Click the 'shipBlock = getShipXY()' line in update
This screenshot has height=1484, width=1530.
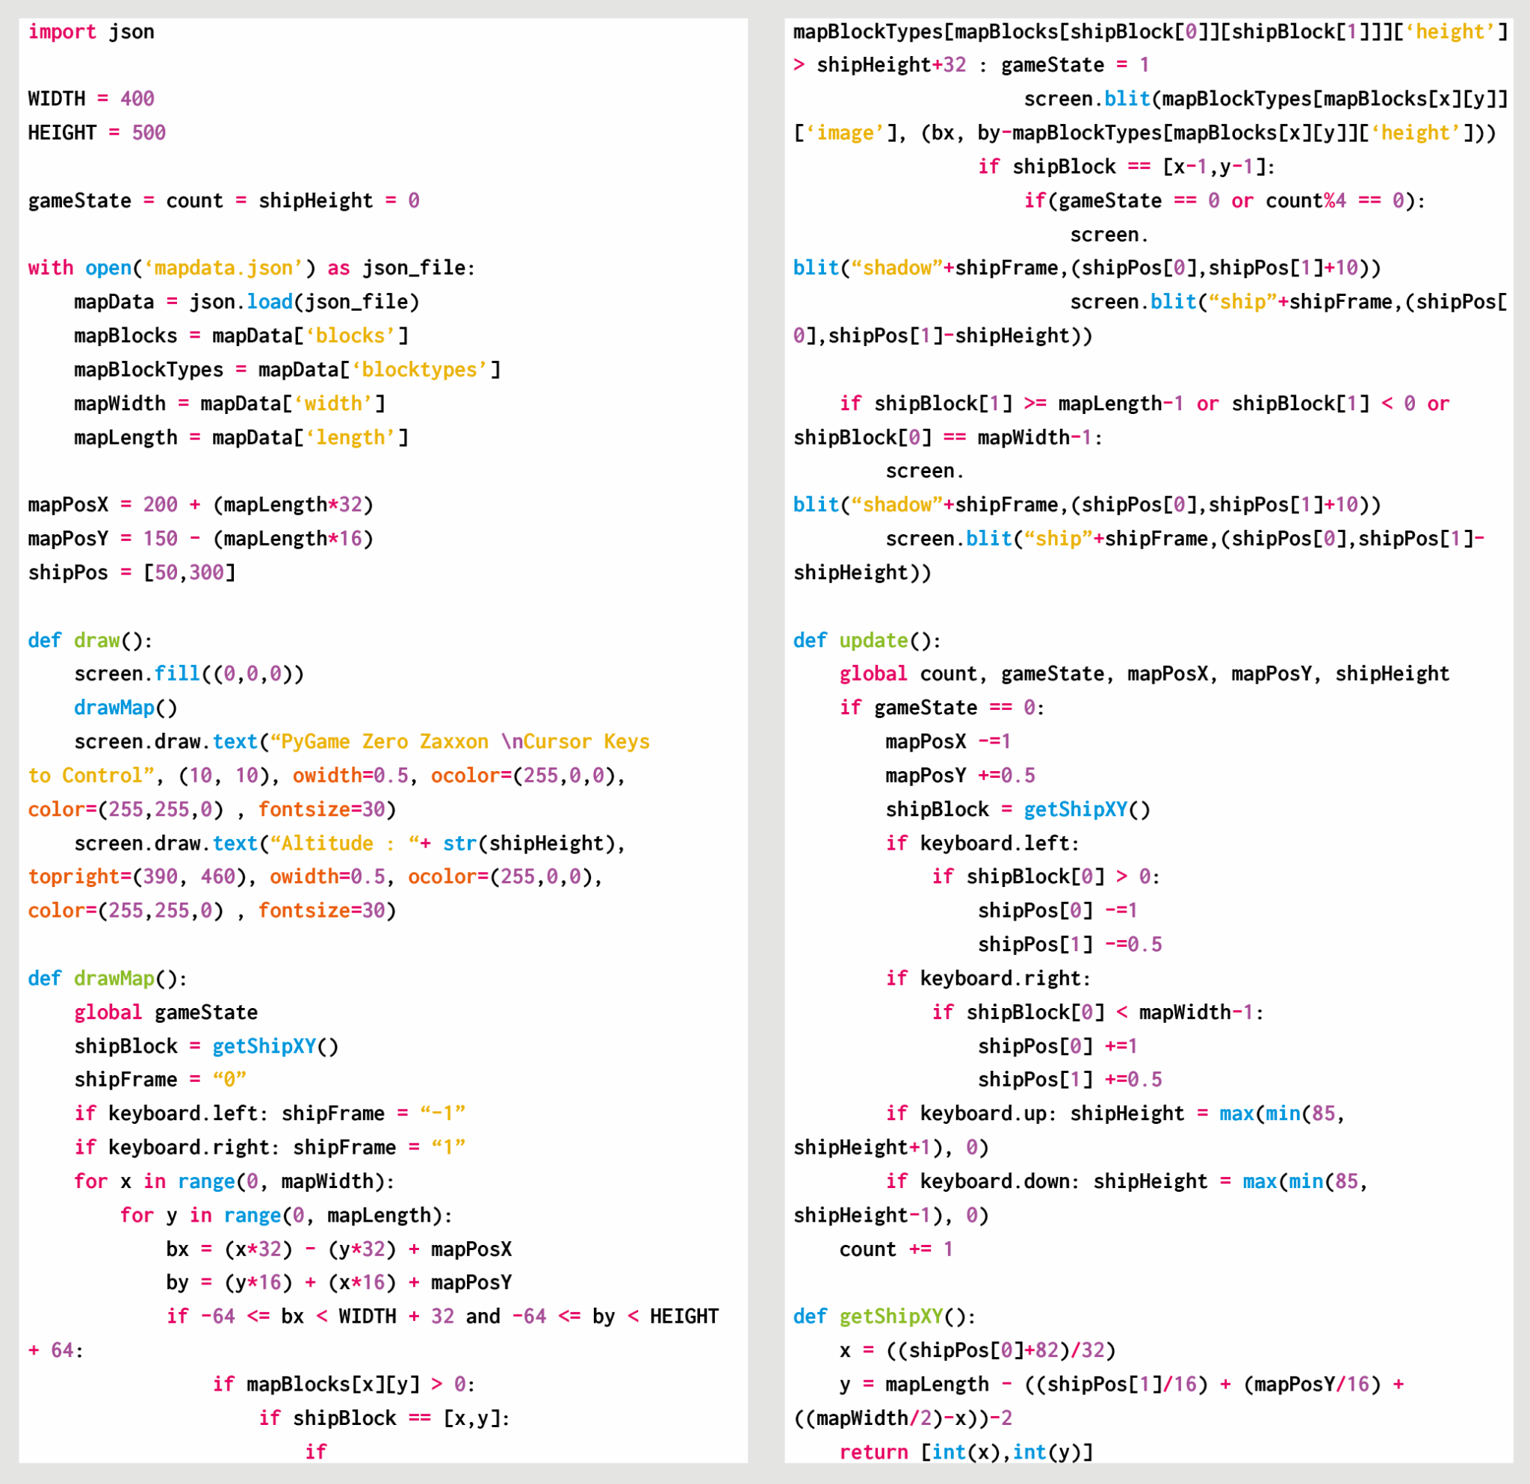click(1018, 810)
